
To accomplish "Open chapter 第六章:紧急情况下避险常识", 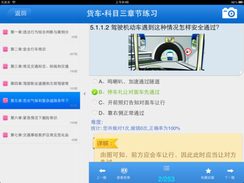I will [x=40, y=118].
